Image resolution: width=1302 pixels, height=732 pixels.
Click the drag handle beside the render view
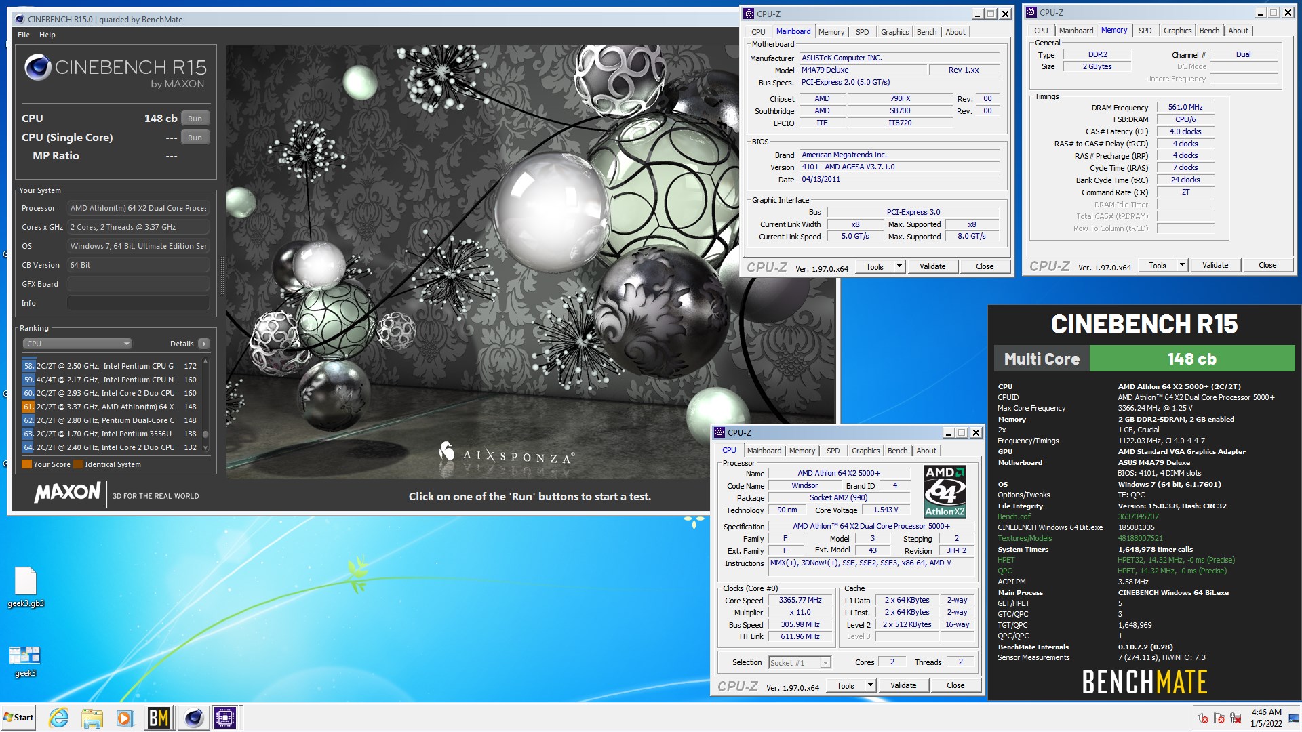tap(222, 278)
